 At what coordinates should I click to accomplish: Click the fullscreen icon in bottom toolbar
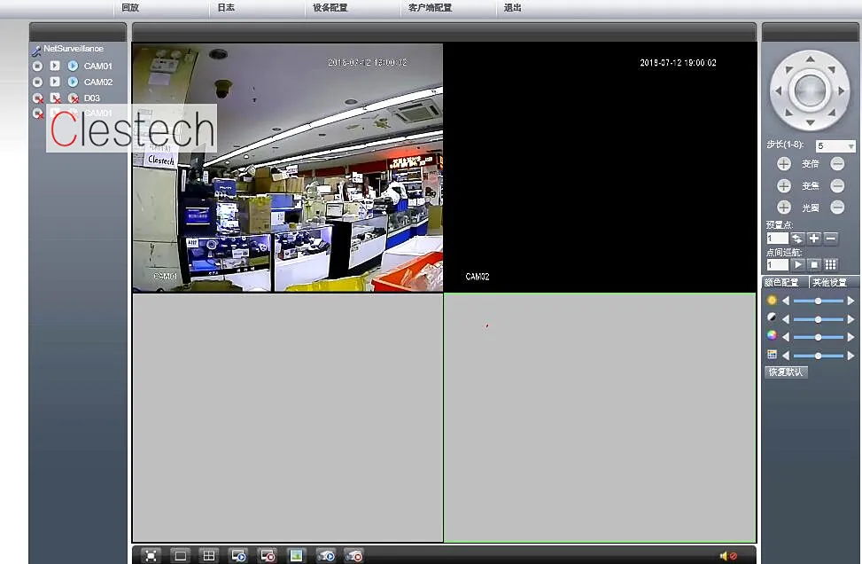151,555
